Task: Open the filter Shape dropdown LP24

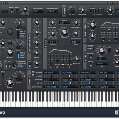Action: coord(65,23)
